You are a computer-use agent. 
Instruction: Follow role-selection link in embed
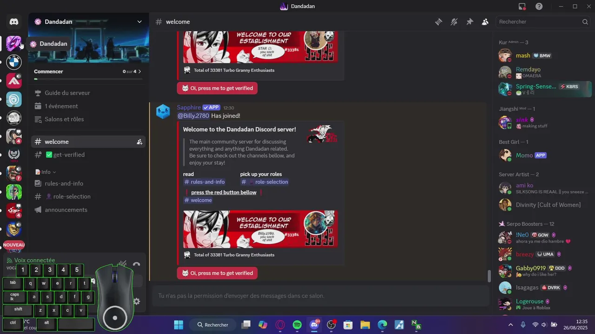coord(265,182)
